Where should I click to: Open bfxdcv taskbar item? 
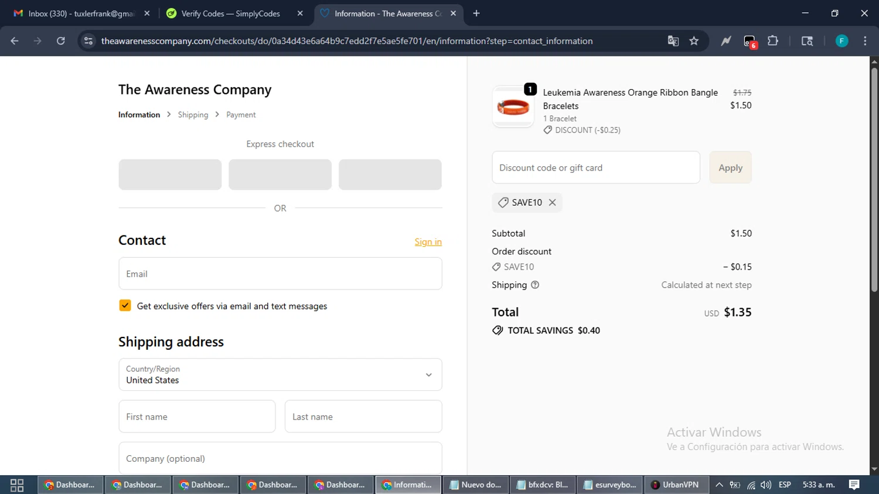[543, 485]
